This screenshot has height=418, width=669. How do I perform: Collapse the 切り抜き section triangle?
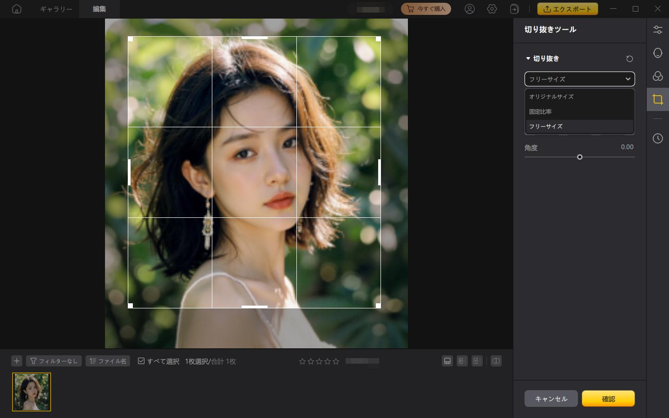click(528, 59)
